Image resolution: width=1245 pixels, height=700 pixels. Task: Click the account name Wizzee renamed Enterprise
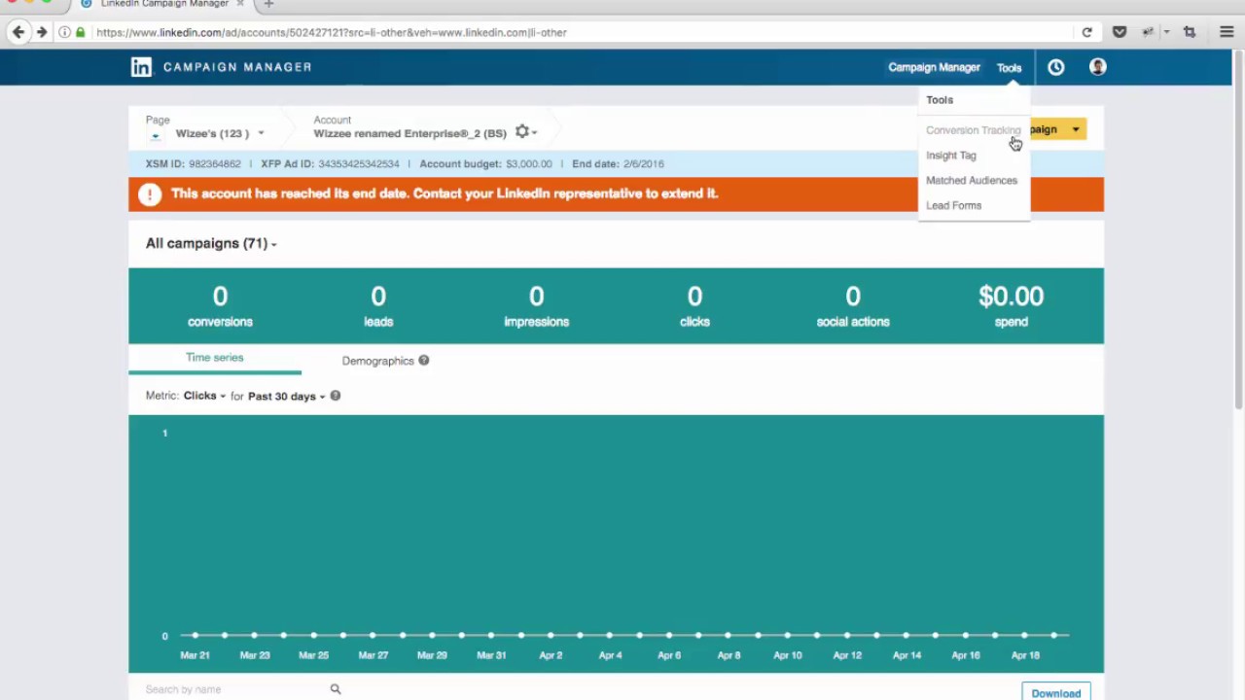[x=409, y=133]
